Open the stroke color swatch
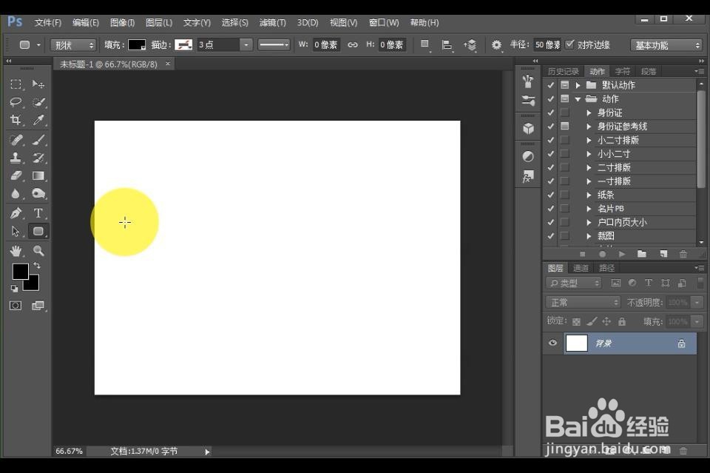Screen dimensions: 710x473 pos(183,44)
